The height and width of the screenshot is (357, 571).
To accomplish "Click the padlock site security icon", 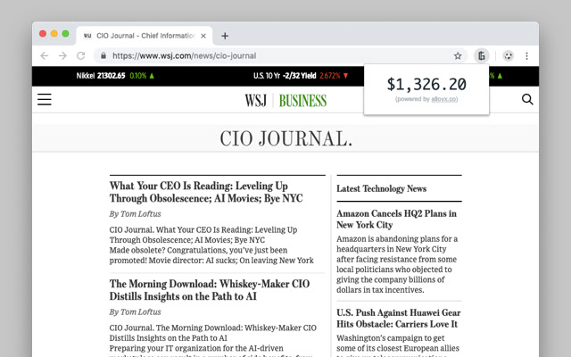I will 103,55.
